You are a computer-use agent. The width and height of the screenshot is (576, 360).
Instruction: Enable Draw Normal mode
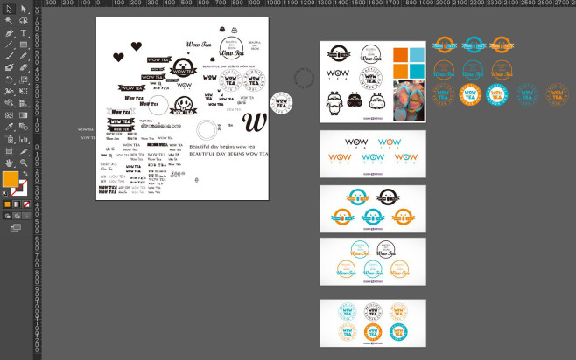[7, 217]
